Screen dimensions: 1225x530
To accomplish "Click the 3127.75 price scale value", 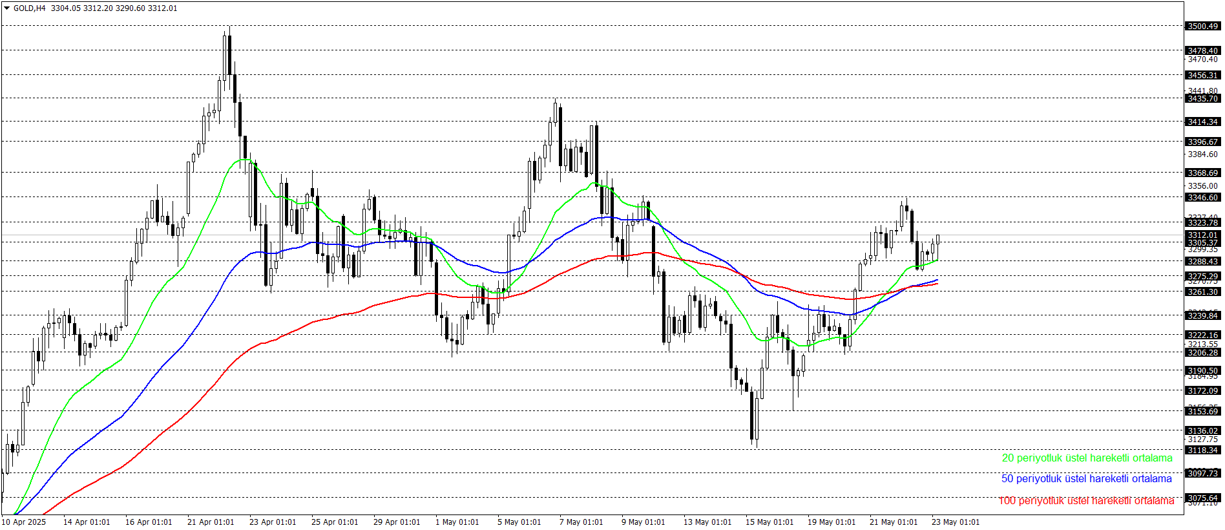I will pos(1202,440).
